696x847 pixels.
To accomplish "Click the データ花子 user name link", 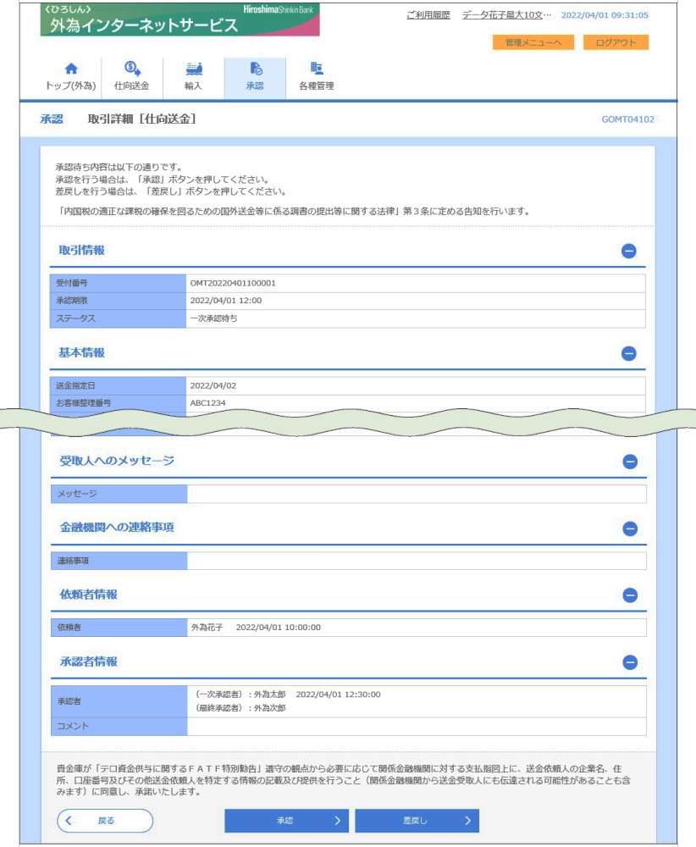I will (506, 15).
